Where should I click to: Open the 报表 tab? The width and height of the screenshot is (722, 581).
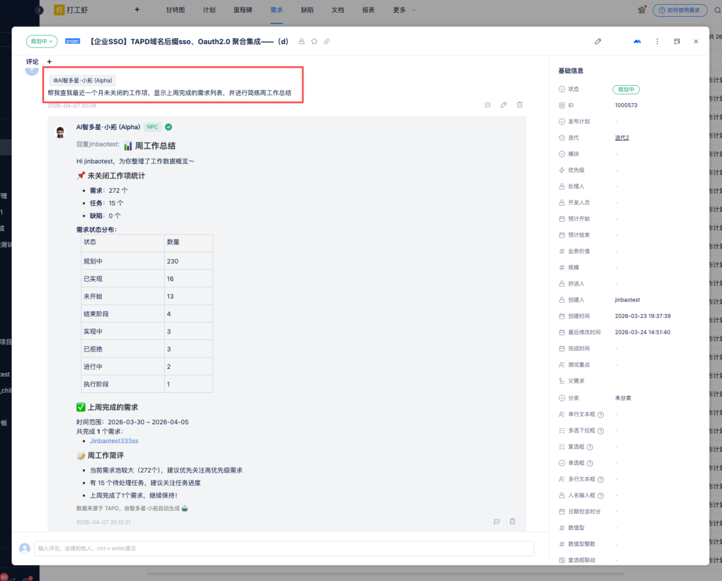368,9
